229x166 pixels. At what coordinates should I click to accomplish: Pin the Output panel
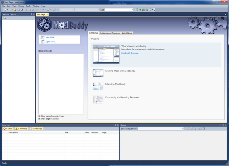pos(223,125)
